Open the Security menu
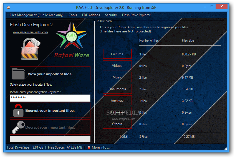The width and height of the screenshot is (235, 158). 111,15
